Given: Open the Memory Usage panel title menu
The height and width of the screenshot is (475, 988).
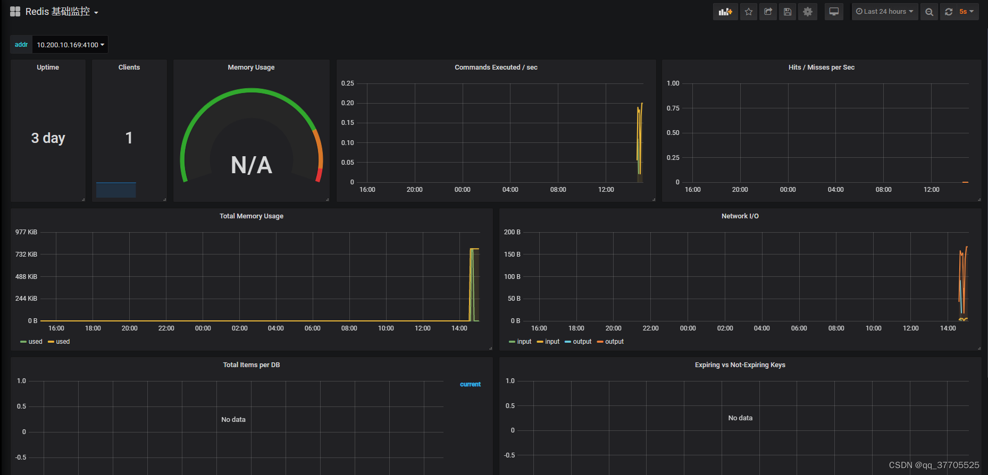Looking at the screenshot, I should (x=251, y=67).
